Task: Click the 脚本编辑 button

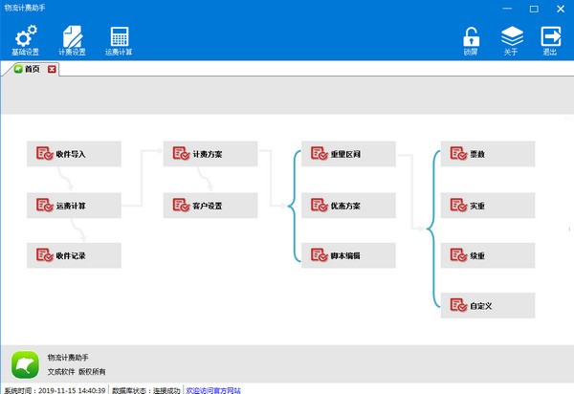Action: 348,255
